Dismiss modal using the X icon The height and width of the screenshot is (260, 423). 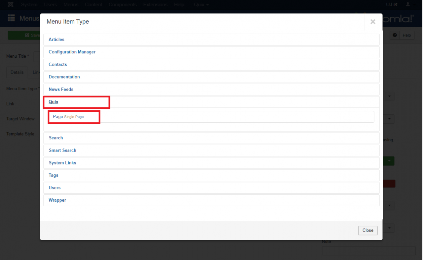[373, 22]
